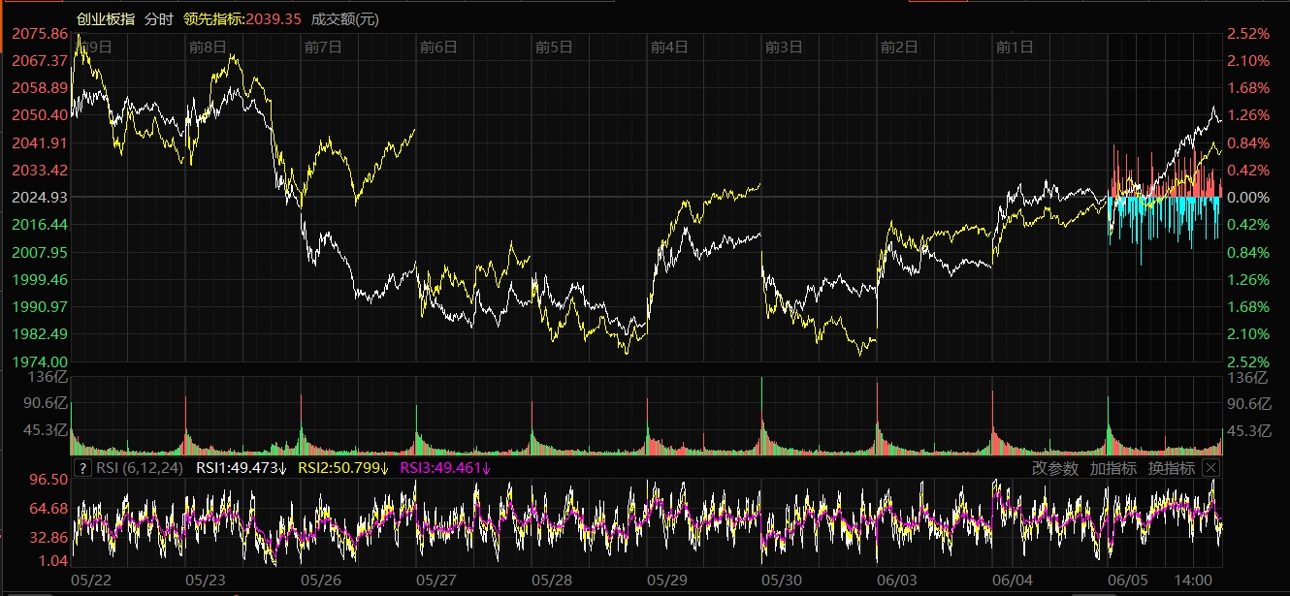The image size is (1290, 596).
Task: Select the 分时 chart mode label
Action: pos(159,18)
